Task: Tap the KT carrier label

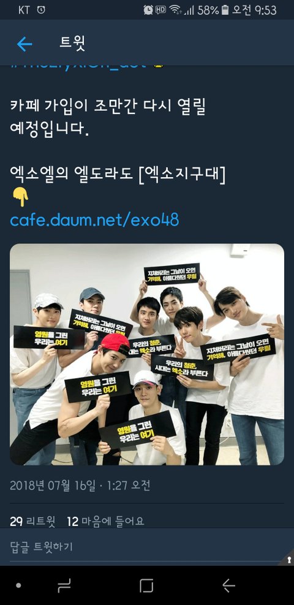Action: pyautogui.click(x=24, y=10)
